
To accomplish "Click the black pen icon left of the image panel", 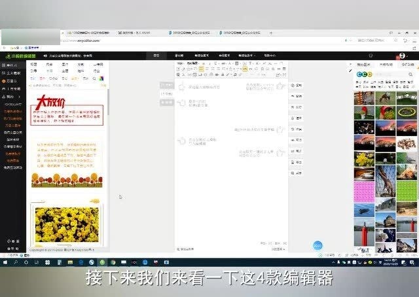I will (x=351, y=71).
